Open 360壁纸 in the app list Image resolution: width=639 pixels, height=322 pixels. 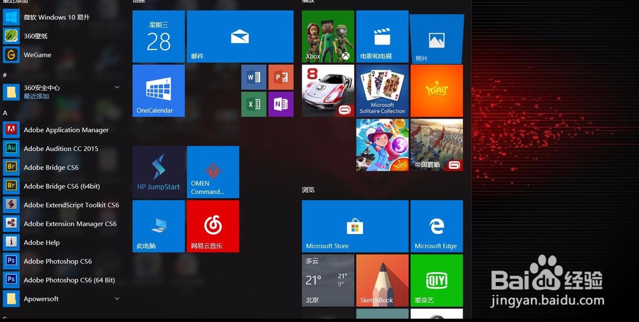(62, 36)
